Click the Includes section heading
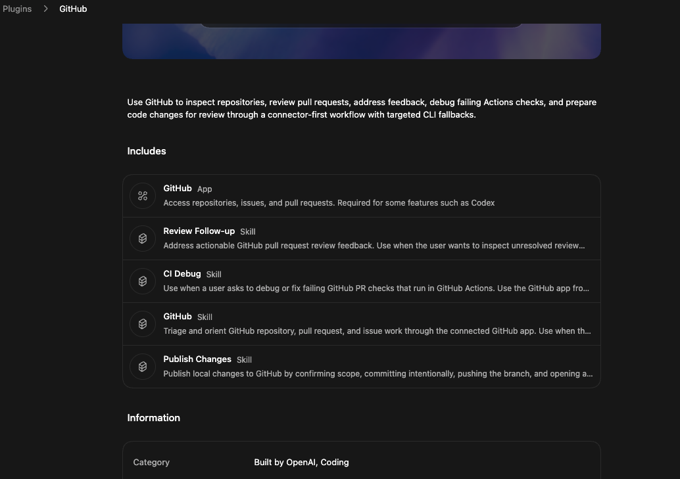The image size is (680, 479). (x=147, y=151)
